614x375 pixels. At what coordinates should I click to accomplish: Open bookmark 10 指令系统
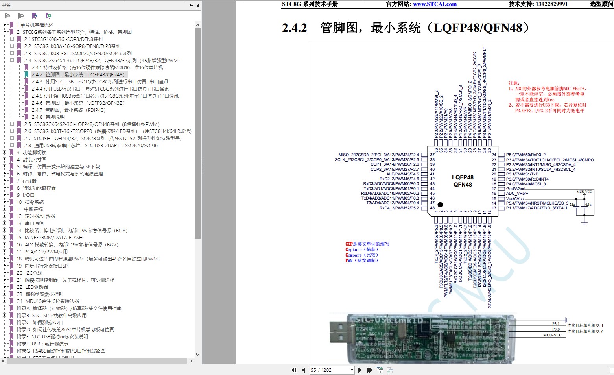point(30,202)
